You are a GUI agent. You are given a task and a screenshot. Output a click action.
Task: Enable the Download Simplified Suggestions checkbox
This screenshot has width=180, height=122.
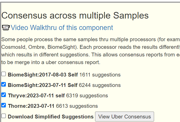click(x=4, y=116)
